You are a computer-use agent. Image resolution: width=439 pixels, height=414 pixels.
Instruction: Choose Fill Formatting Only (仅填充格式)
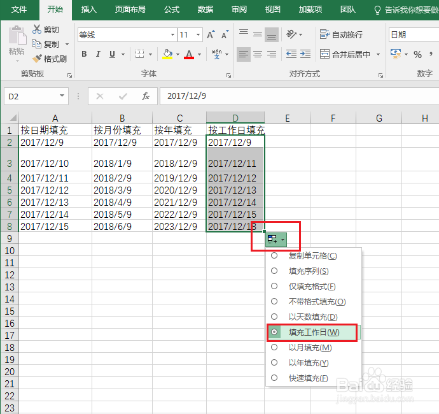tap(313, 286)
